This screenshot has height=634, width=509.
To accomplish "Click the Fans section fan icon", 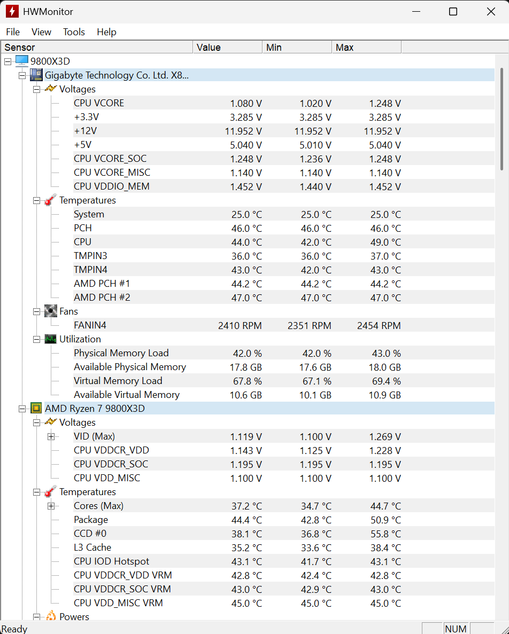I will (51, 311).
